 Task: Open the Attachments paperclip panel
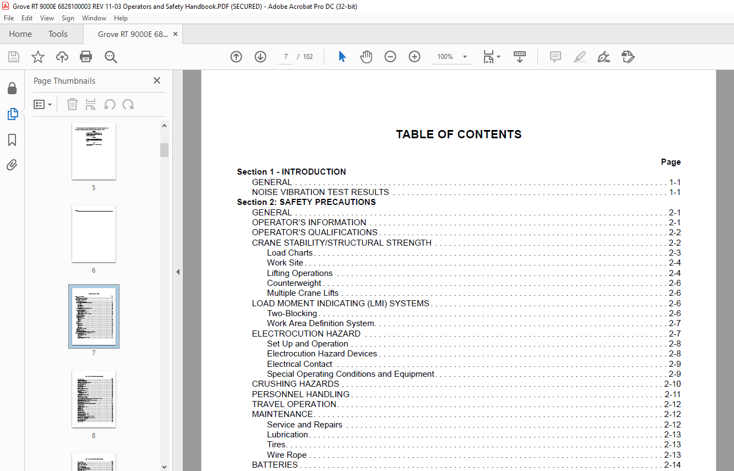(x=12, y=165)
